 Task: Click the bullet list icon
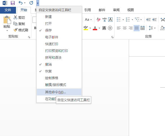(119, 20)
